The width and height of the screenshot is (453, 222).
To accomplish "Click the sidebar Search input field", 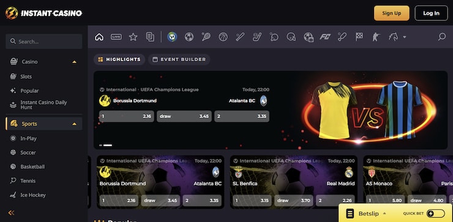I will click(44, 42).
